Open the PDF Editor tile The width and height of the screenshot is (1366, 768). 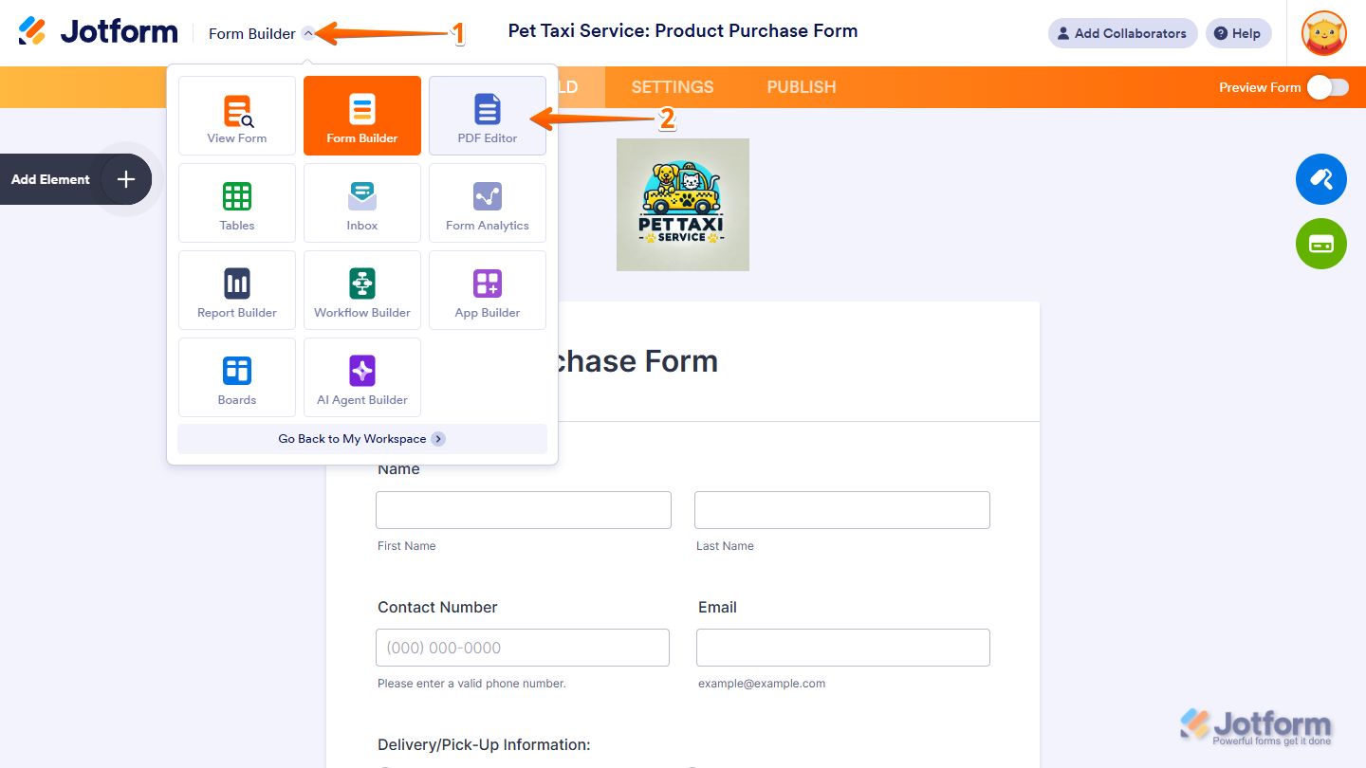point(488,116)
